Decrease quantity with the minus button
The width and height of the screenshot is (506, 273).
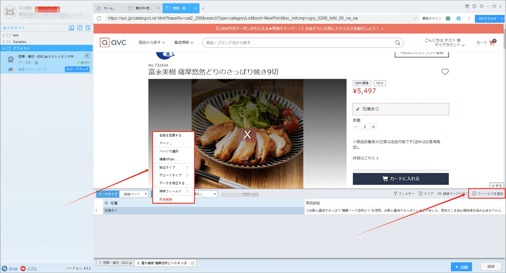coord(356,127)
